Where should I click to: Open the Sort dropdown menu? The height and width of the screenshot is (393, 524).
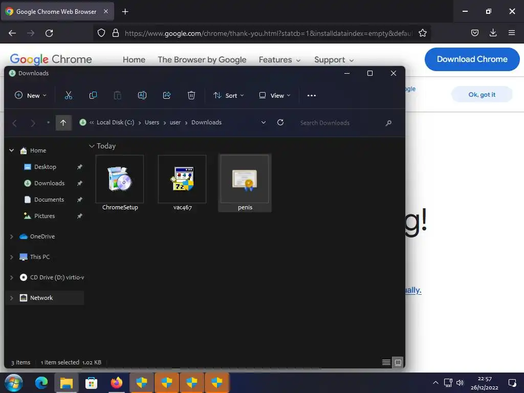coord(229,96)
